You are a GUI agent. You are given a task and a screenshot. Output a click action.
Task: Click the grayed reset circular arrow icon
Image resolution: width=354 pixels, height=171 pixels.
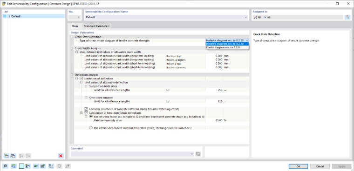(59, 166)
